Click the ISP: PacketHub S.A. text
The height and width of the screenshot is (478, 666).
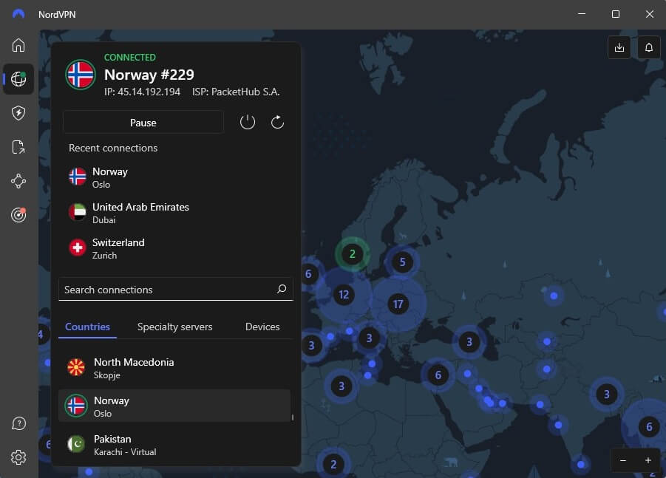(236, 92)
